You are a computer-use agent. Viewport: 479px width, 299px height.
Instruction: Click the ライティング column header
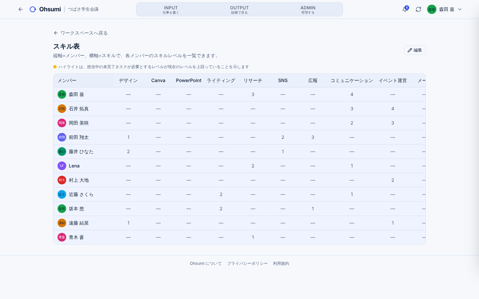[x=221, y=80]
